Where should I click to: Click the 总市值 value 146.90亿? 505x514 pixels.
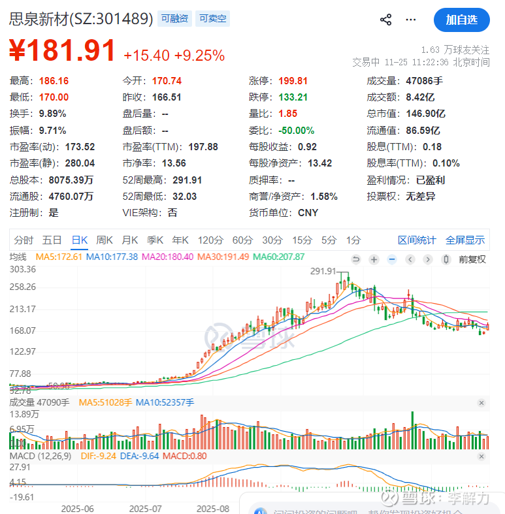pyautogui.click(x=426, y=114)
